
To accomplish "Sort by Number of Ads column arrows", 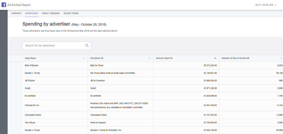I will (x=281, y=58).
